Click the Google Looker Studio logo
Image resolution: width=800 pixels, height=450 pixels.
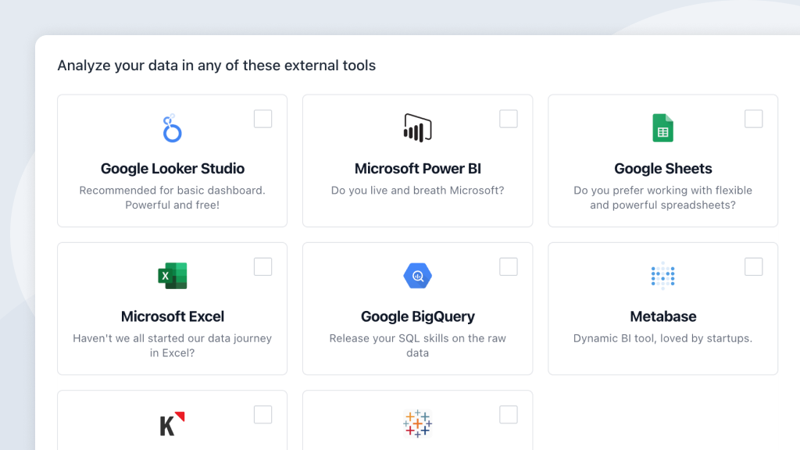pyautogui.click(x=172, y=127)
